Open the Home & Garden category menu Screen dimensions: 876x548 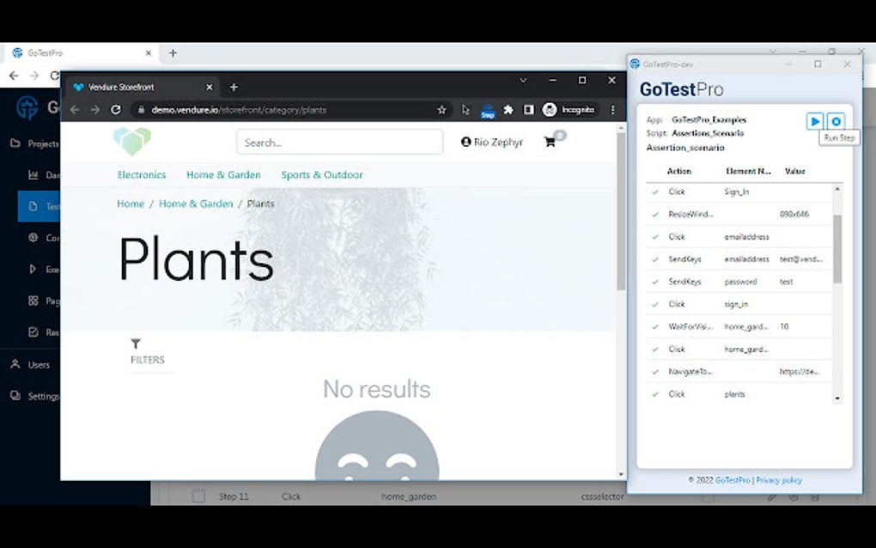coord(223,175)
